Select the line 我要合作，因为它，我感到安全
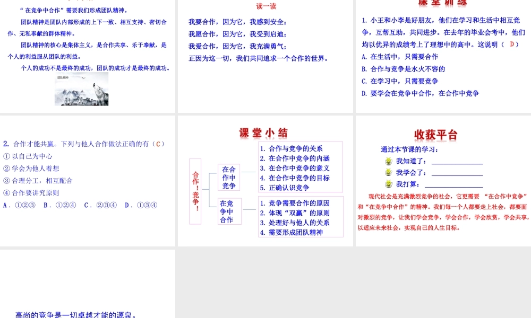 (237, 22)
